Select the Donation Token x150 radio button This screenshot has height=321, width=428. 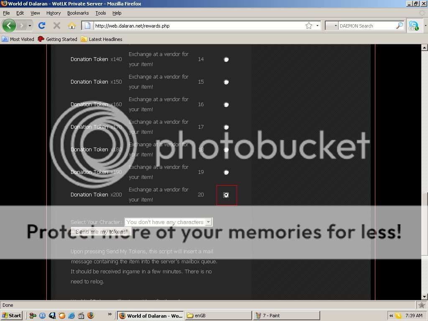coord(226,82)
